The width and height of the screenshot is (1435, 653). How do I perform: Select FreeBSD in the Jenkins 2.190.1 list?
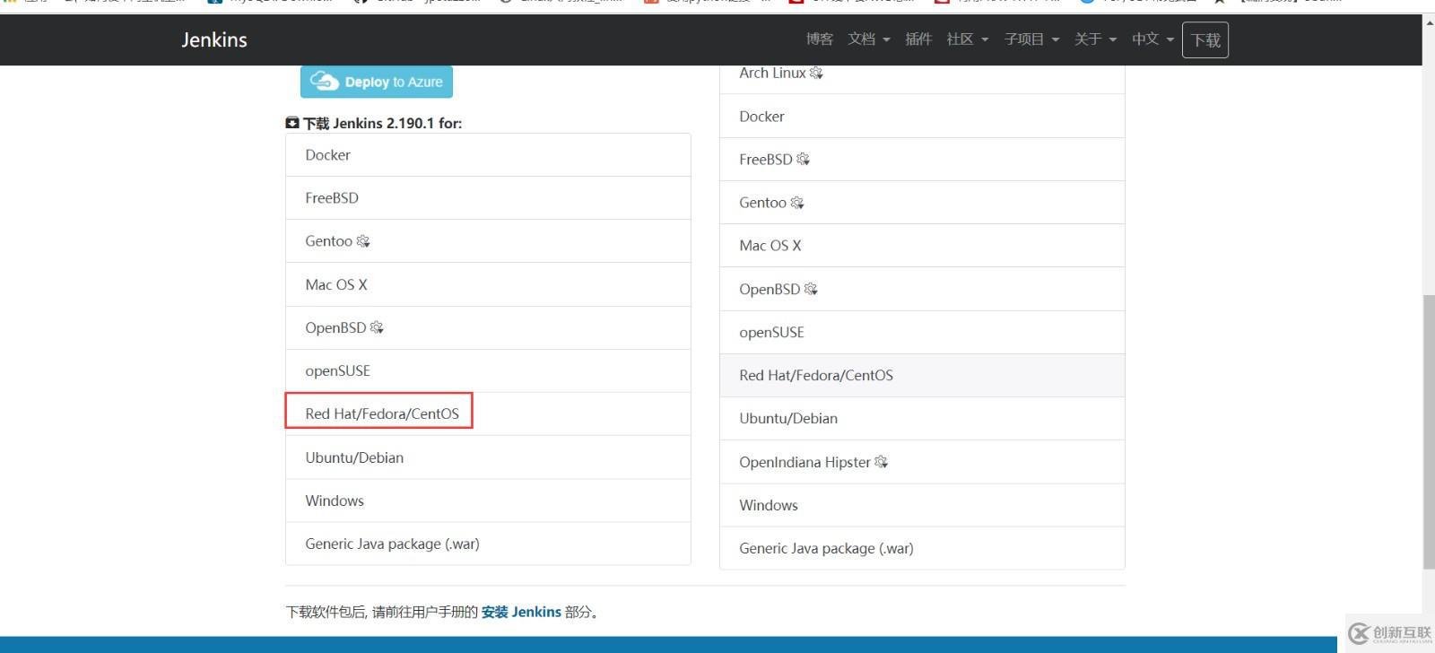click(488, 198)
